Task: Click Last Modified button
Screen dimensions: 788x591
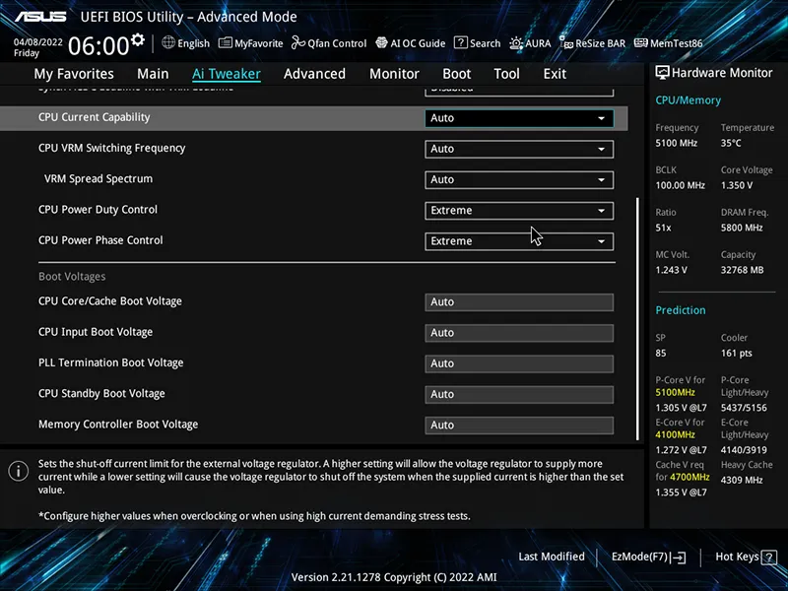Action: [x=552, y=557]
